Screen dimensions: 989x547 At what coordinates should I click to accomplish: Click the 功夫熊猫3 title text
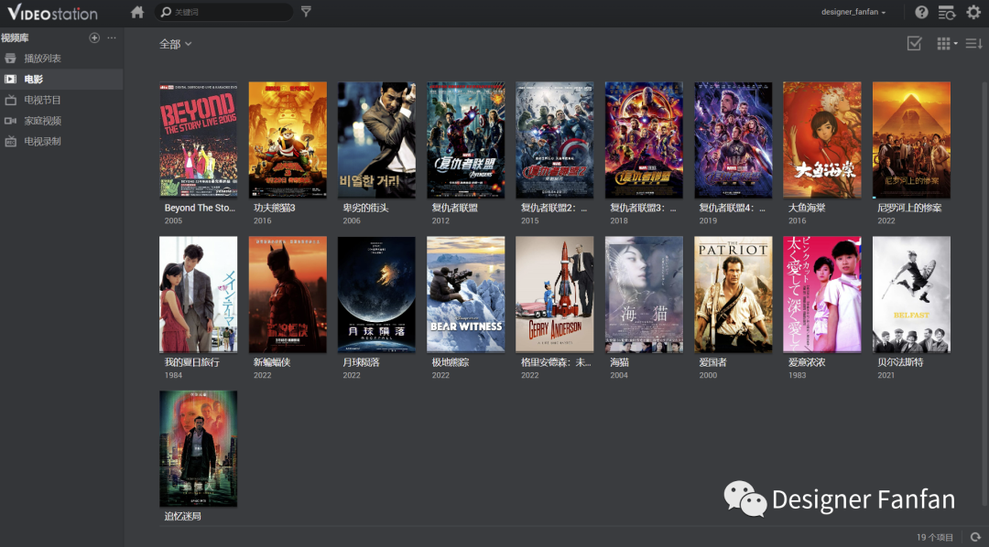coord(275,208)
